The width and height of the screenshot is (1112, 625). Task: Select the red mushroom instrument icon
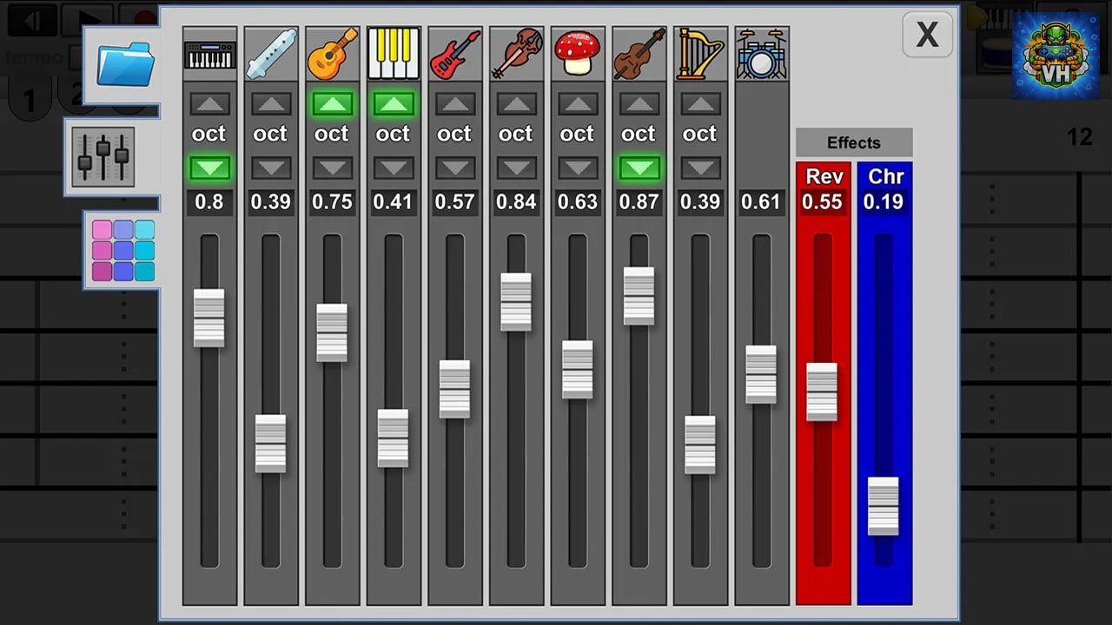[578, 54]
